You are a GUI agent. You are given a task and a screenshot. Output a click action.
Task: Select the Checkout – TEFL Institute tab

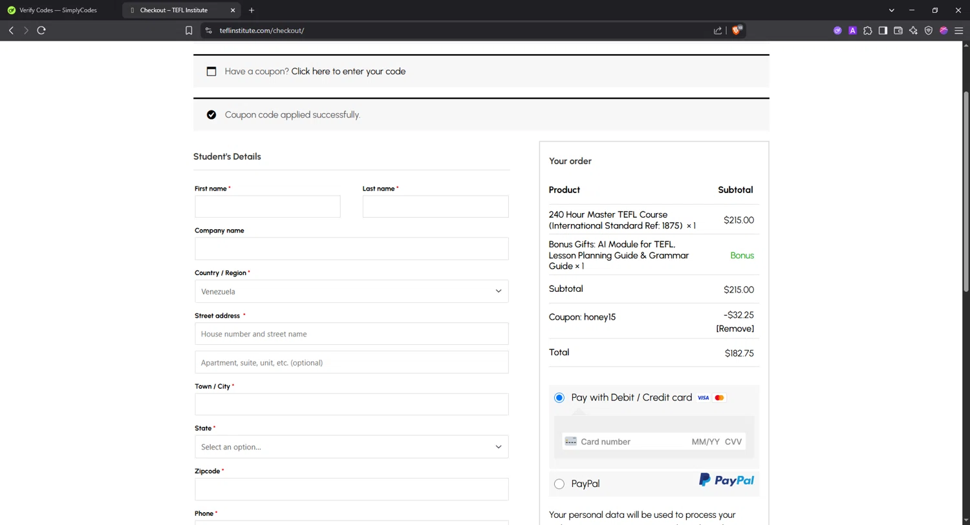point(181,10)
